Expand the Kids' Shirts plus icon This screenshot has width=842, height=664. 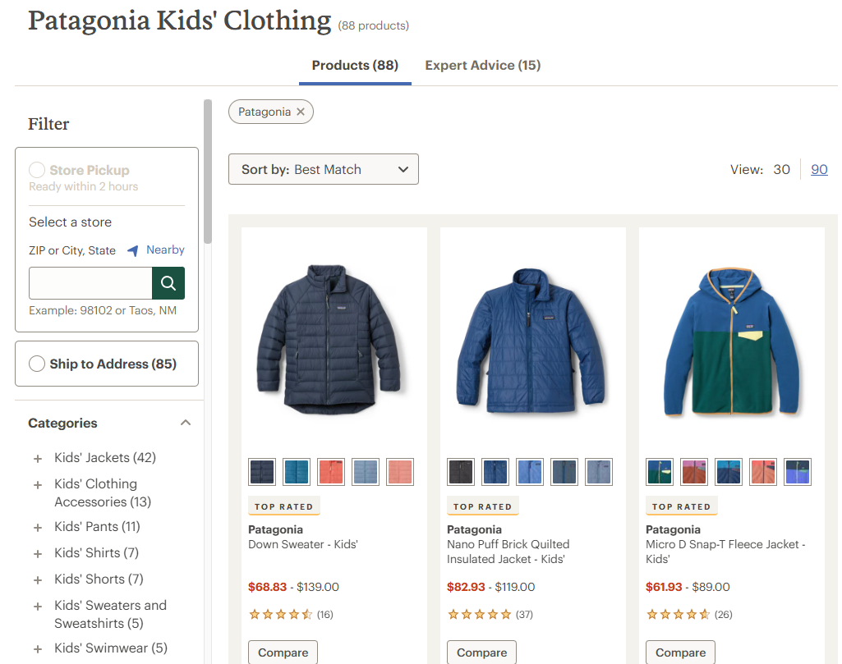pyautogui.click(x=38, y=554)
